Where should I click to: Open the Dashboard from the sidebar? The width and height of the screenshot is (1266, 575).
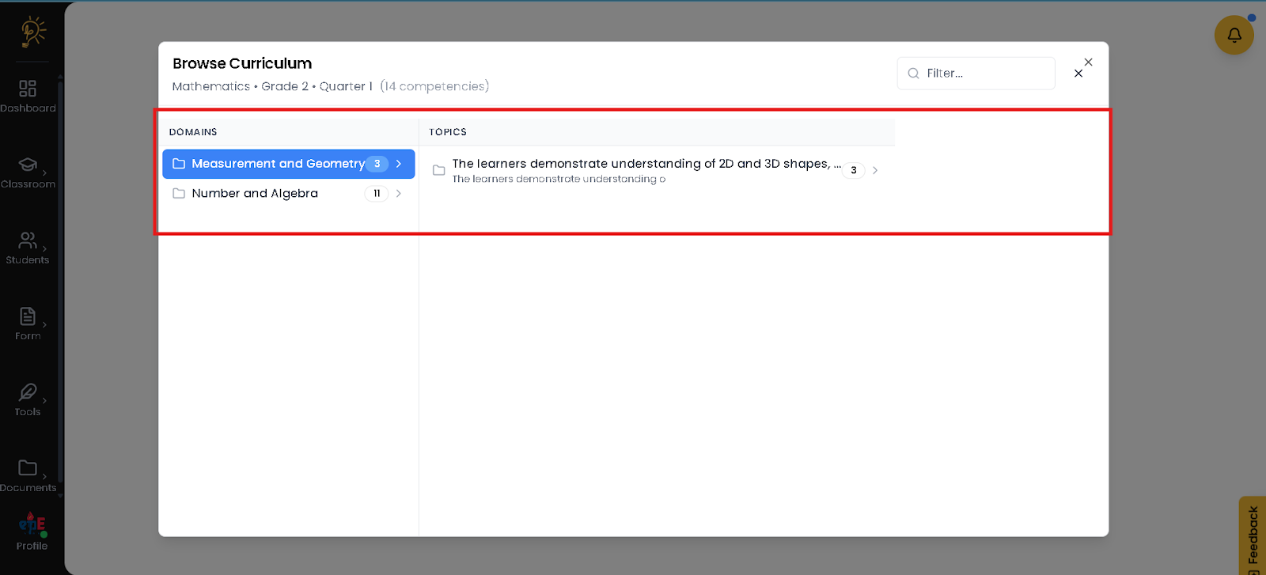tap(28, 96)
